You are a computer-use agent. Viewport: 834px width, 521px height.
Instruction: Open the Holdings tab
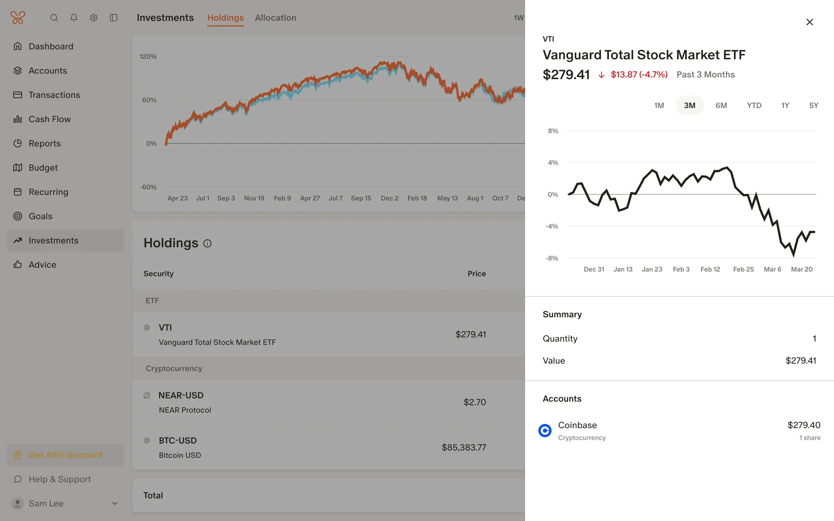tap(225, 18)
